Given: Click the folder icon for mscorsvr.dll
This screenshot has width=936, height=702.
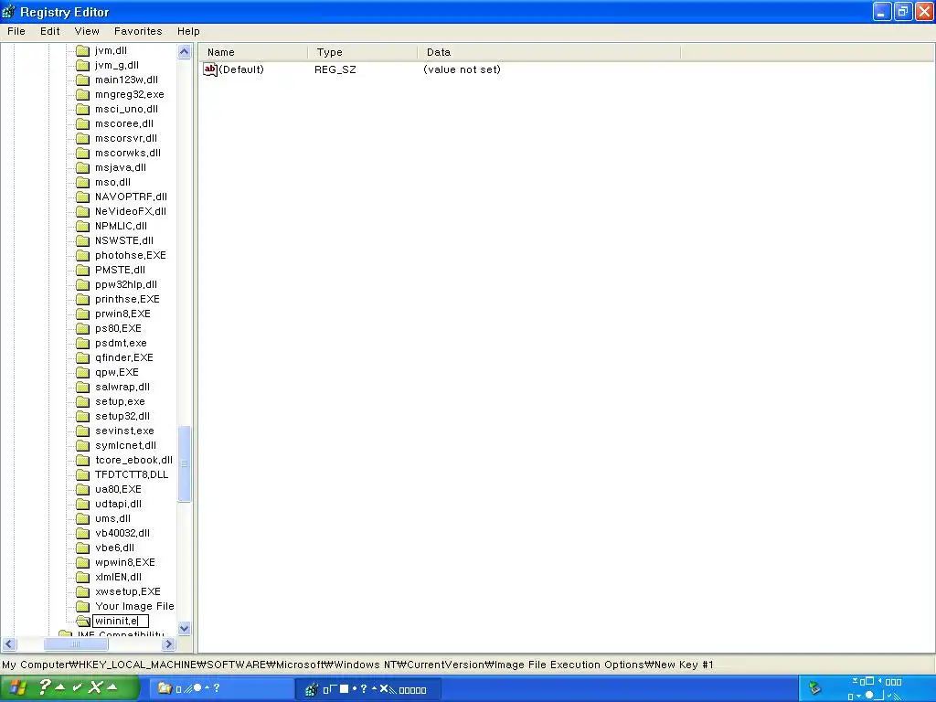Looking at the screenshot, I should (x=83, y=139).
